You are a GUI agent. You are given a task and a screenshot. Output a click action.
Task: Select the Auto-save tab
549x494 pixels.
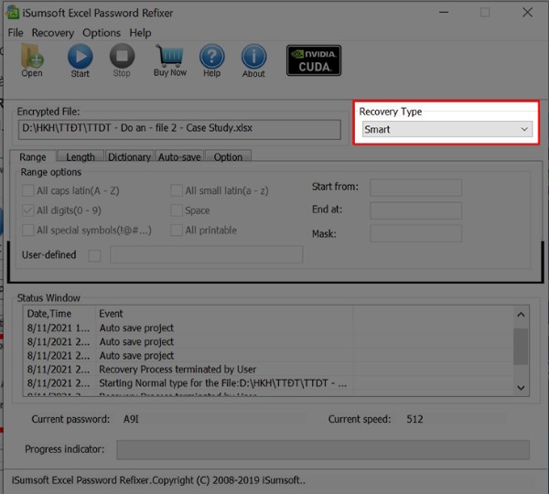click(179, 157)
